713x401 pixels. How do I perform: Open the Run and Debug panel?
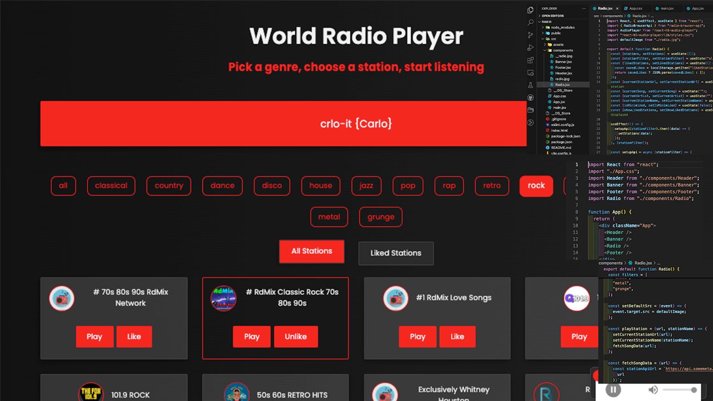coord(530,48)
